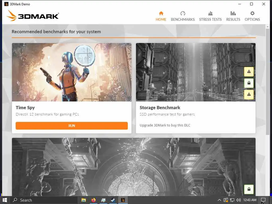Click the 3DMark logo in header
Image resolution: width=272 pixels, height=204 pixels.
[x=33, y=16]
